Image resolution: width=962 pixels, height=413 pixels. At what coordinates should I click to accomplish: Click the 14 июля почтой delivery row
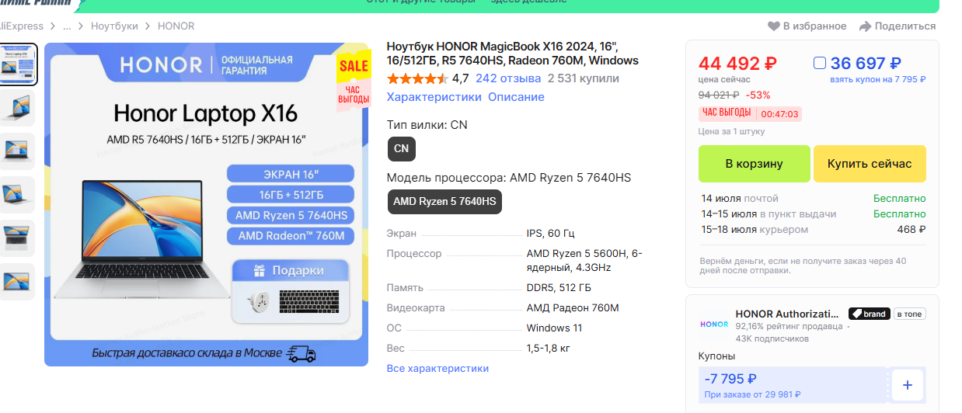point(814,199)
